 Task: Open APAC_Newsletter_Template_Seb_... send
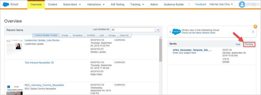coord(192,50)
